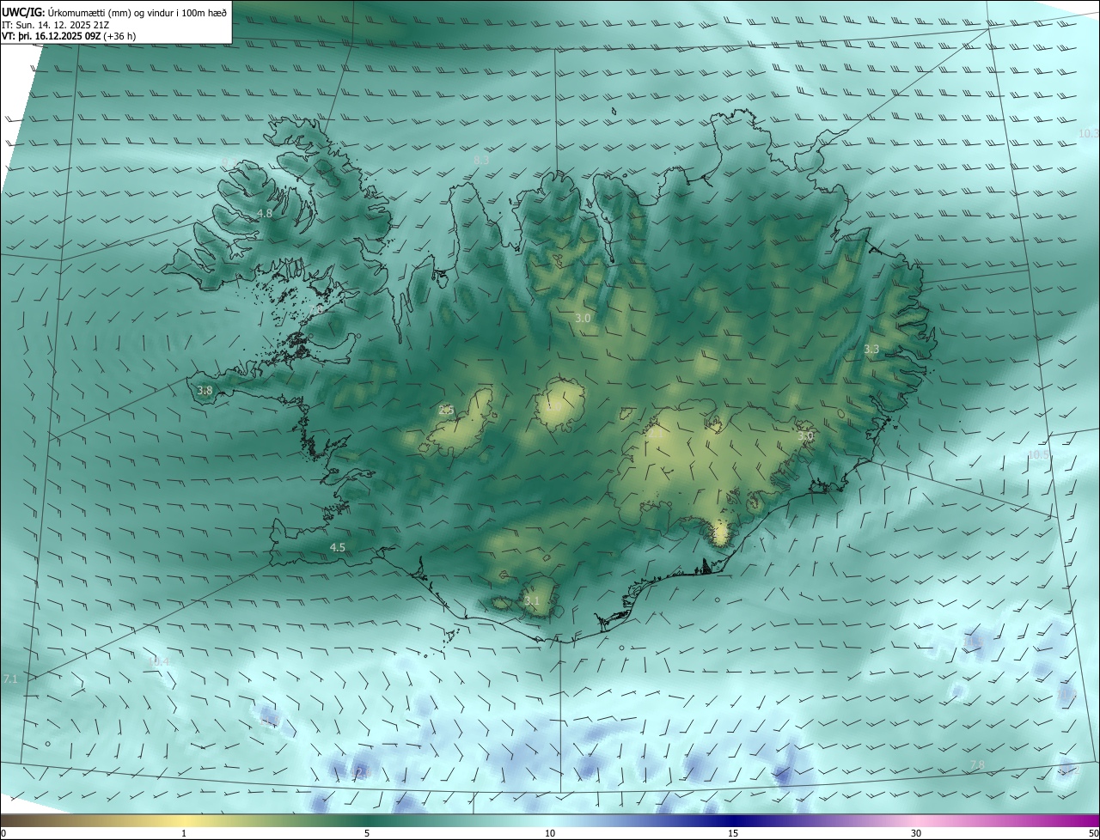1100x840 pixels.
Task: Click the 3.8 value on the Snæfellsnes tip
Action: click(x=205, y=391)
